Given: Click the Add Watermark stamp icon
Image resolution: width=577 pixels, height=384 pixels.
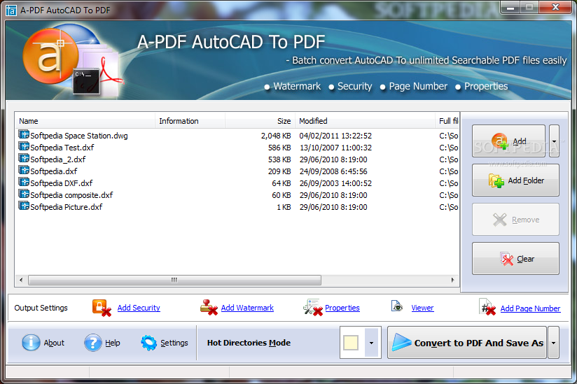Looking at the screenshot, I should click(x=209, y=308).
